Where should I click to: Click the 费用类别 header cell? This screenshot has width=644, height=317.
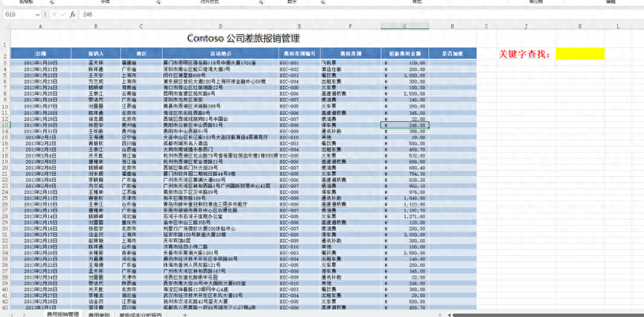click(351, 53)
